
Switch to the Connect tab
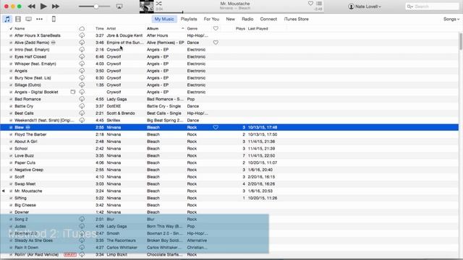click(268, 19)
